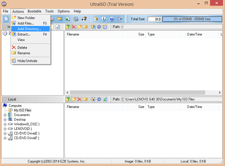The height and width of the screenshot is (166, 225).
Task: Open the File menu
Action: [x=5, y=11]
